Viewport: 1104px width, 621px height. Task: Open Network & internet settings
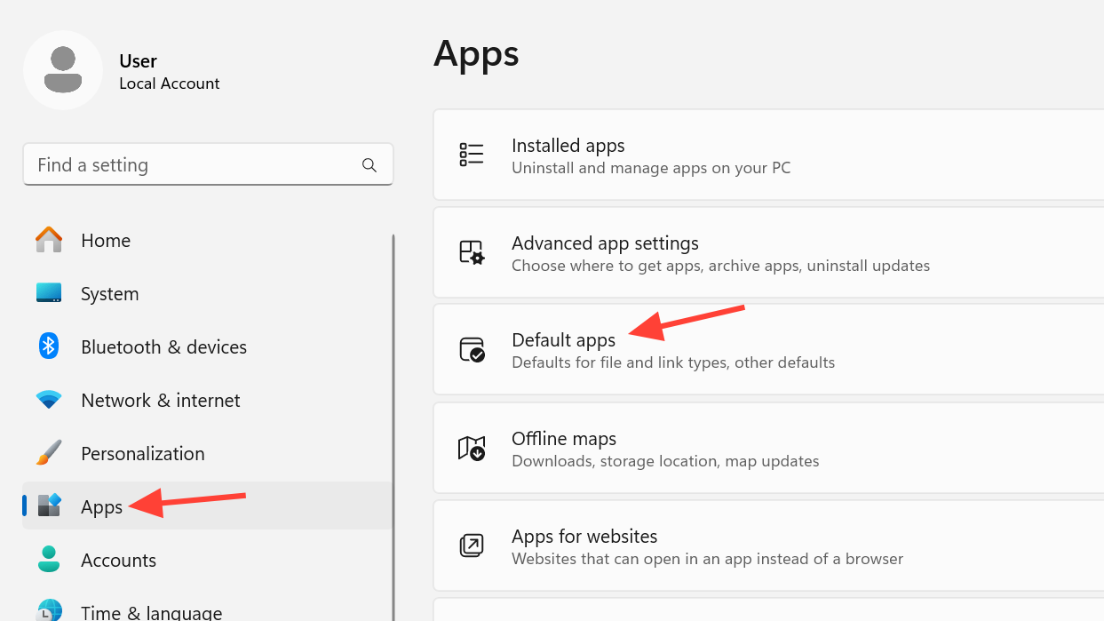pyautogui.click(x=160, y=401)
